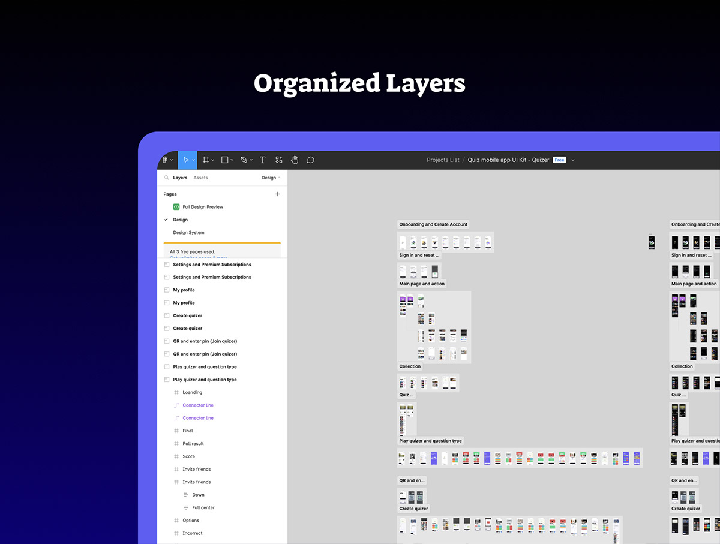This screenshot has width=720, height=544.
Task: Add a new page with plus icon
Action: (277, 194)
